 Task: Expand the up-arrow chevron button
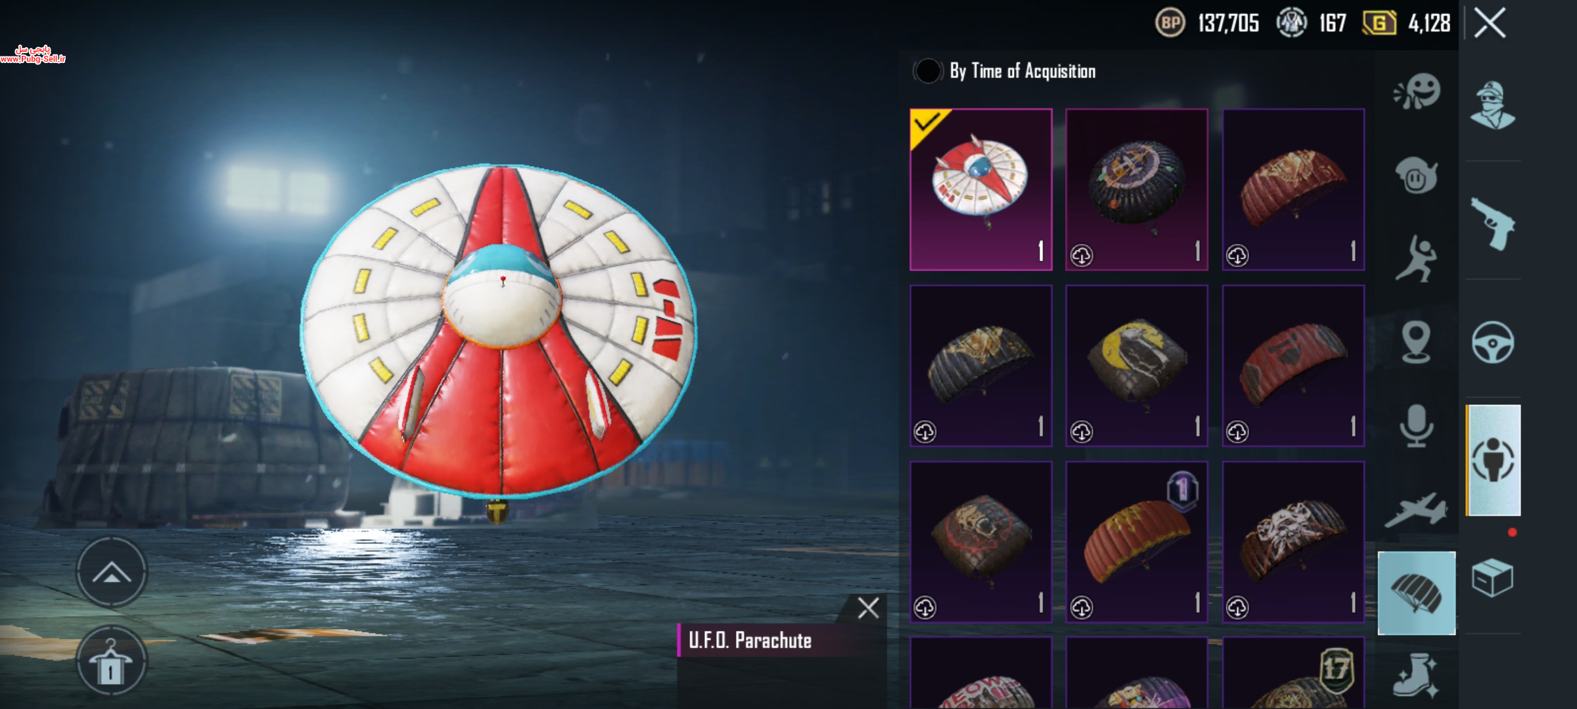(x=112, y=572)
